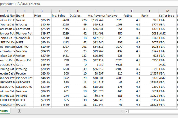Select the 'Brand' header cell
The height and width of the screenshot is (118, 178).
pyautogui.click(x=24, y=16)
